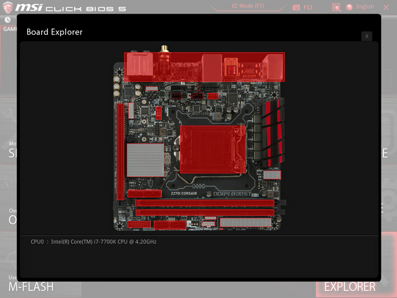Image resolution: width=397 pixels, height=298 pixels.
Task: Switch to EZ Mode (F7)
Action: 248,6
